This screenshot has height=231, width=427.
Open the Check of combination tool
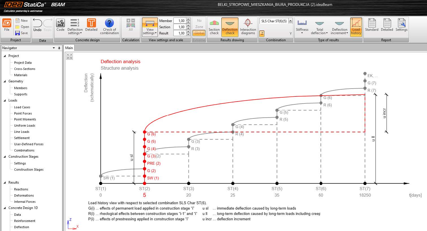109,27
